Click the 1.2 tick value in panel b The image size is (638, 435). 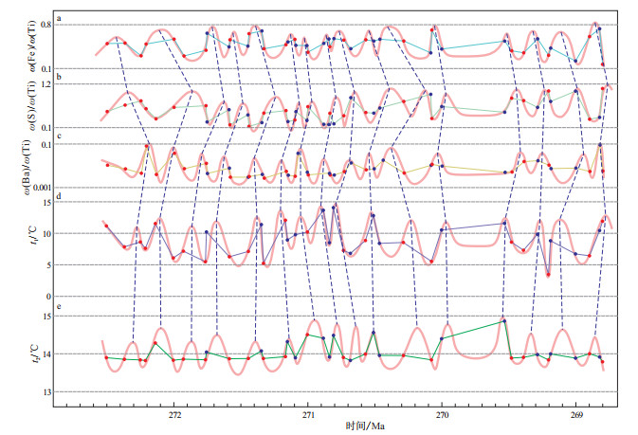point(46,84)
